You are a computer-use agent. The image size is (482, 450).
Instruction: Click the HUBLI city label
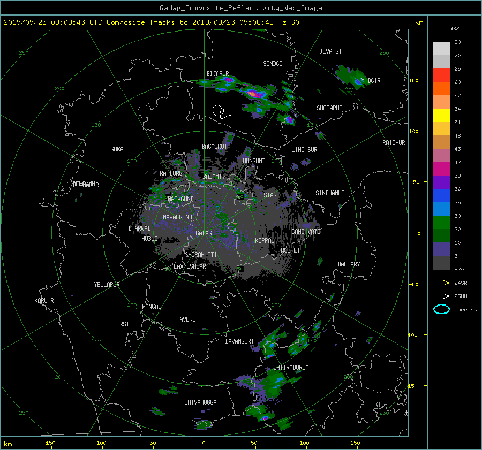149,239
